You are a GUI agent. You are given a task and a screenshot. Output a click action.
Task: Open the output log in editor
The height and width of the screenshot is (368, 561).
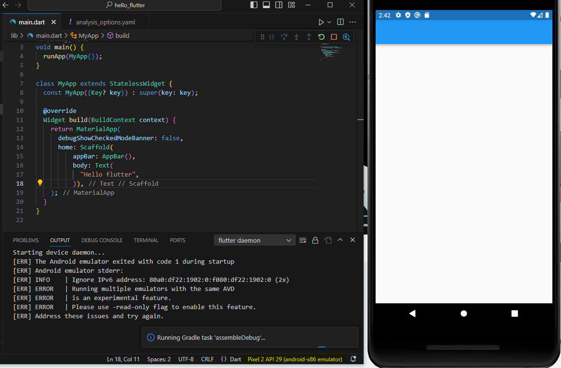pyautogui.click(x=328, y=240)
